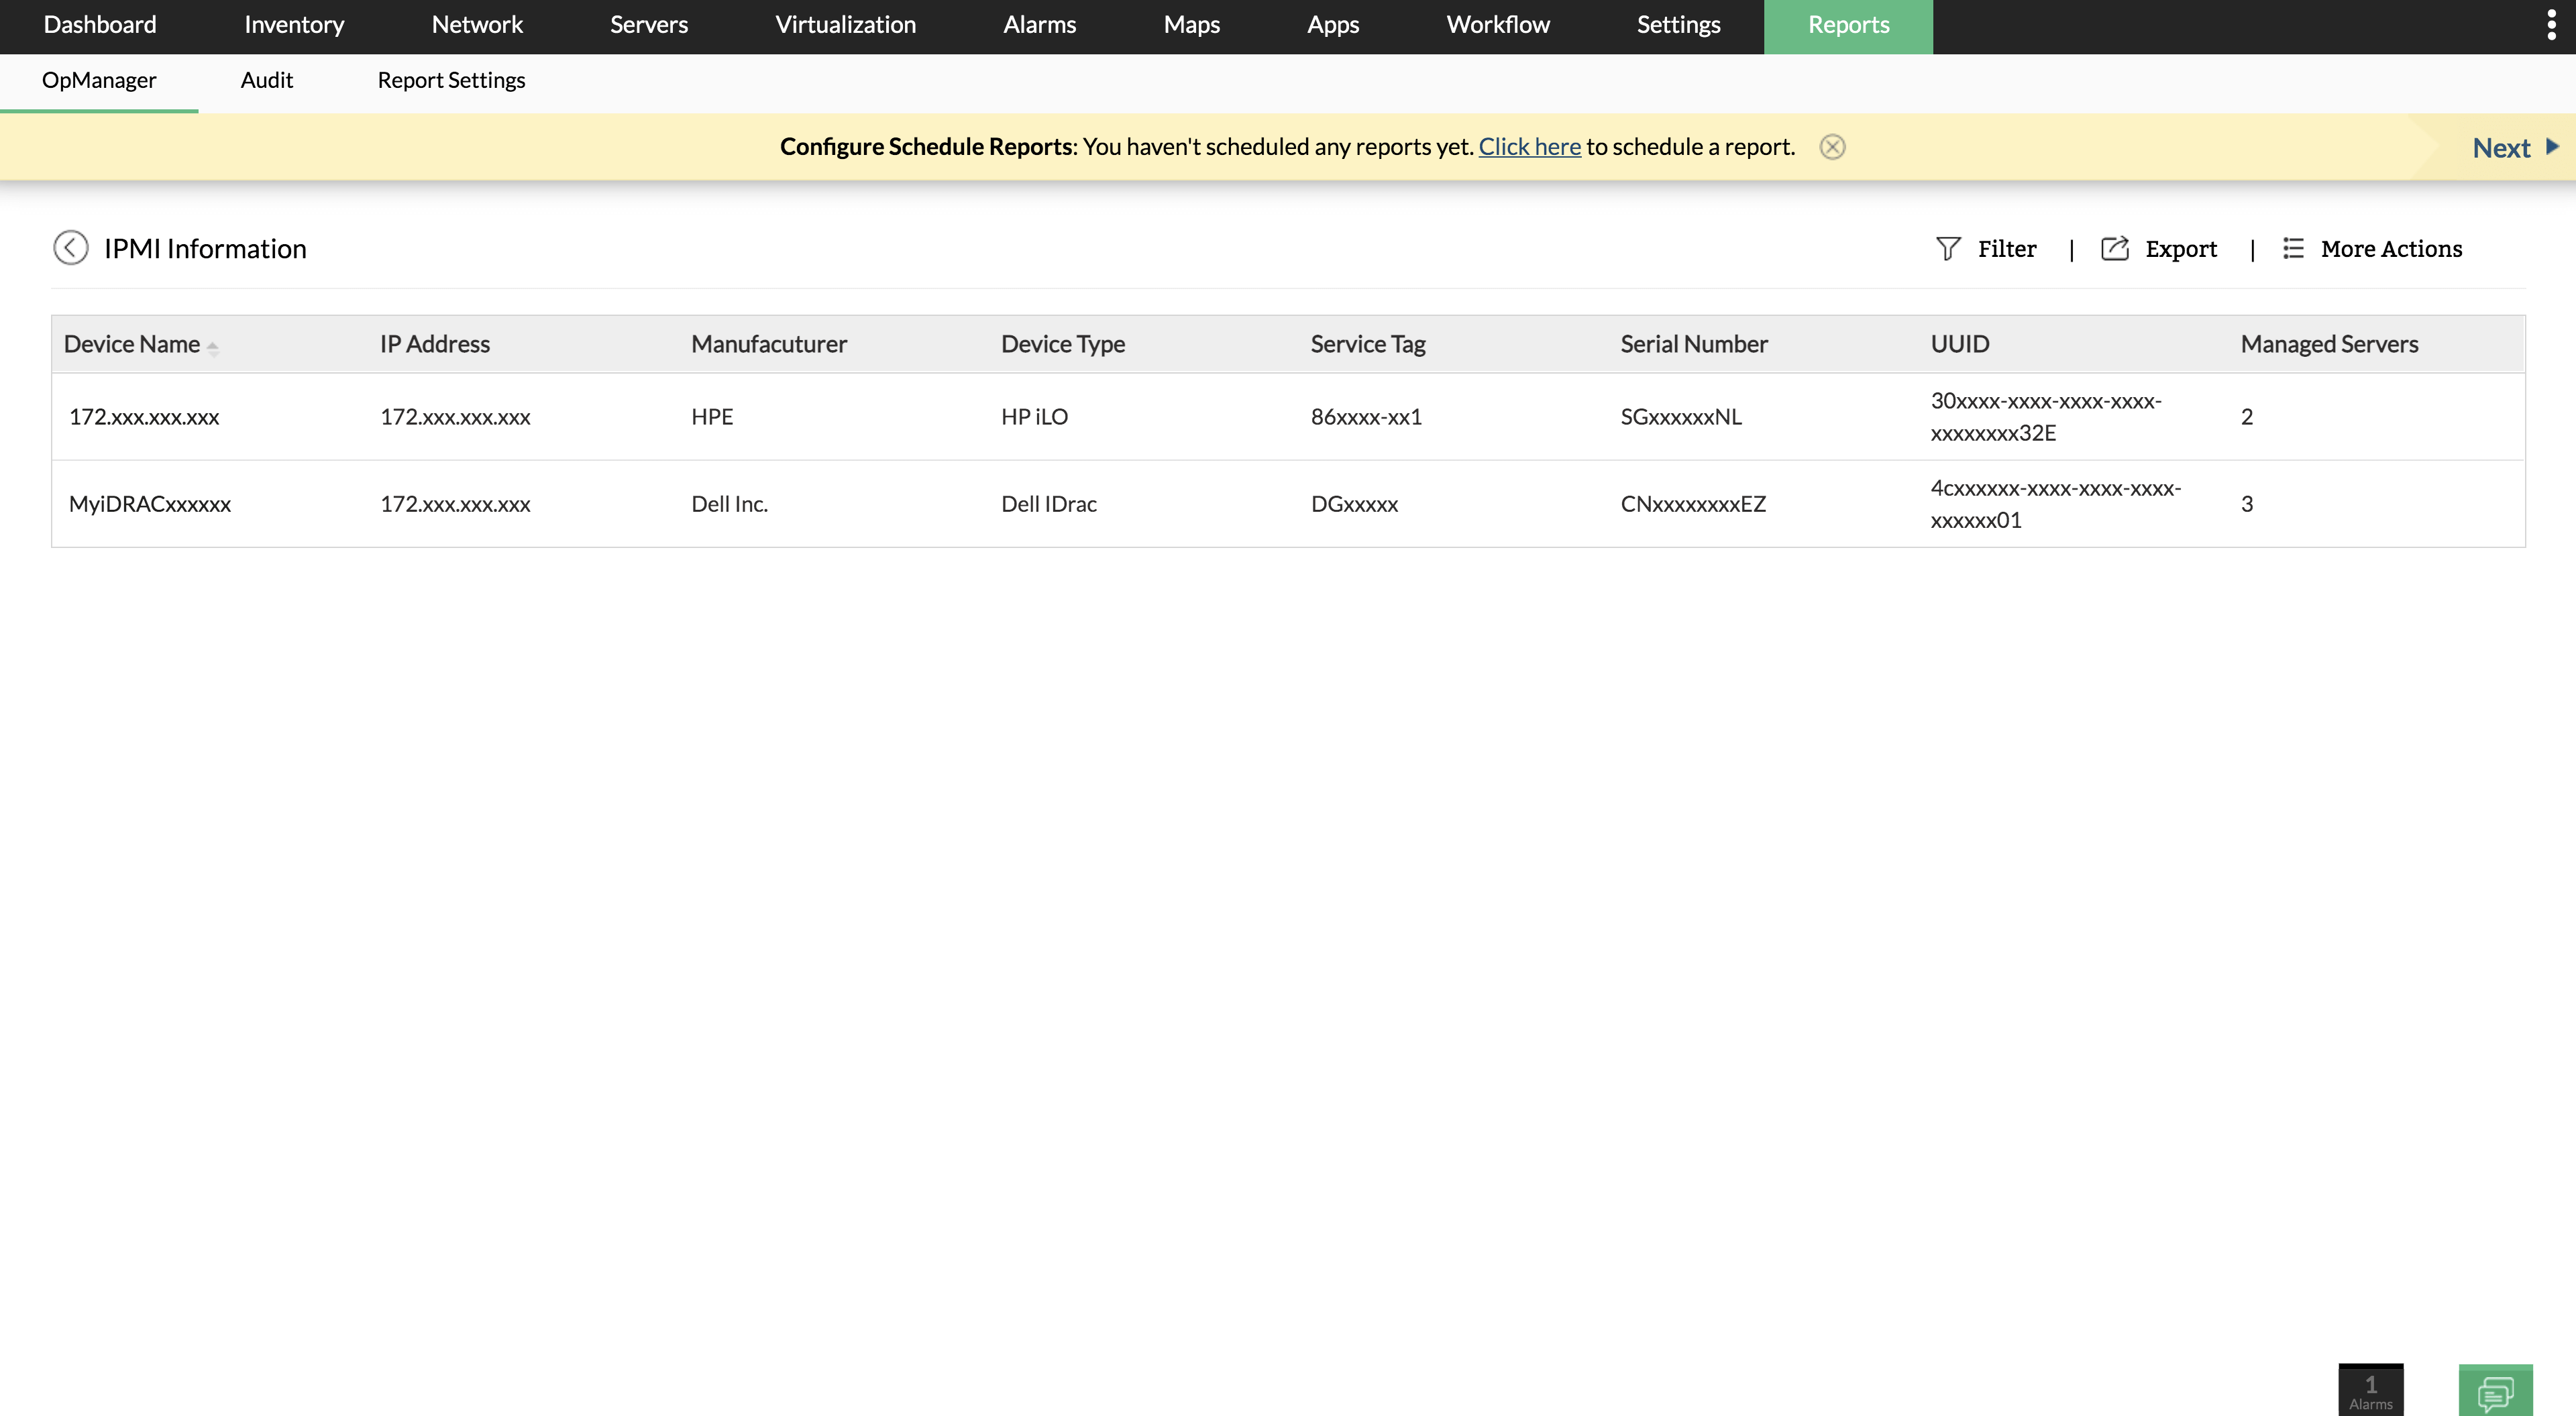Image resolution: width=2576 pixels, height=1416 pixels.
Task: Sort by Device Name column
Action: (133, 344)
